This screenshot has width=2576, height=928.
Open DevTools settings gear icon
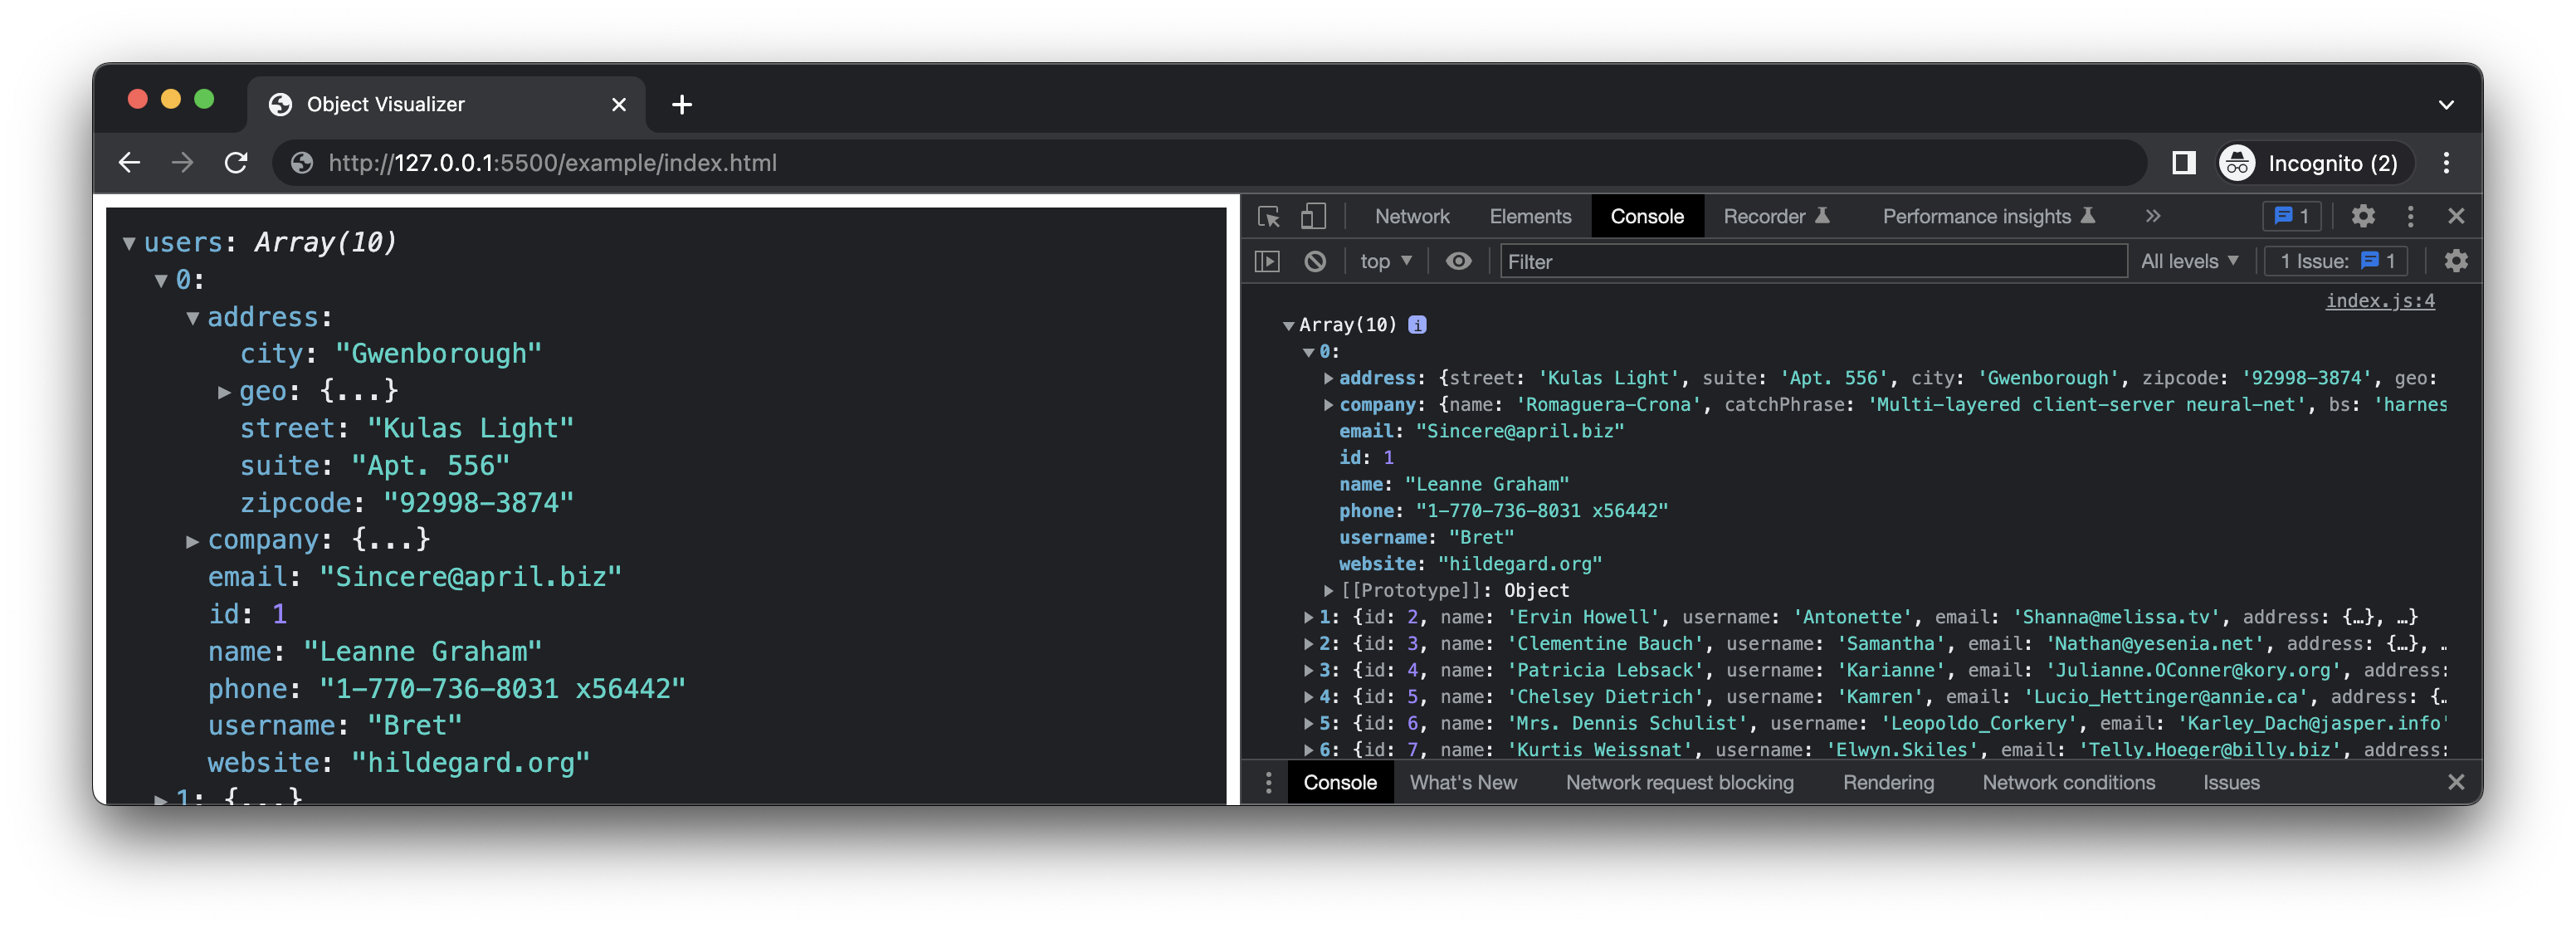tap(2363, 216)
